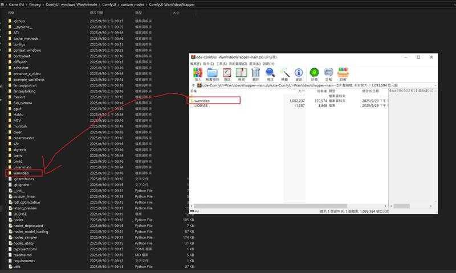Select the LICENSE file in the WinRAR list
Image resolution: width=456 pixels, height=273 pixels.
pyautogui.click(x=201, y=105)
